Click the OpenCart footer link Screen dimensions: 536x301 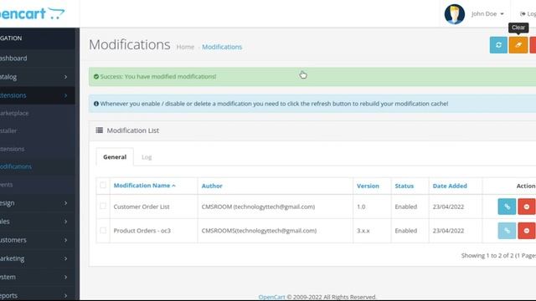pos(271,297)
